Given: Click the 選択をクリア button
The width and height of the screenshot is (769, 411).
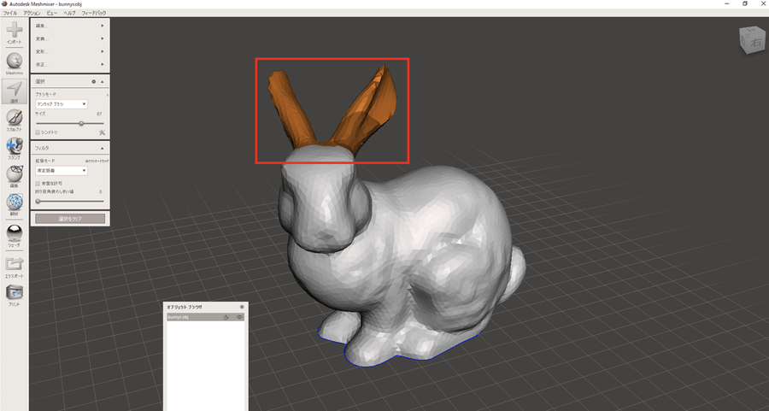Looking at the screenshot, I should tap(70, 219).
